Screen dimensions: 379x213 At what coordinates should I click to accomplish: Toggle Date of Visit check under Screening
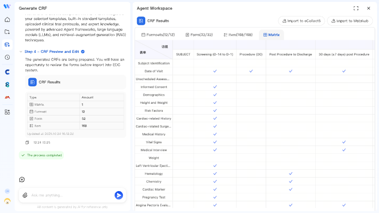[215, 71]
